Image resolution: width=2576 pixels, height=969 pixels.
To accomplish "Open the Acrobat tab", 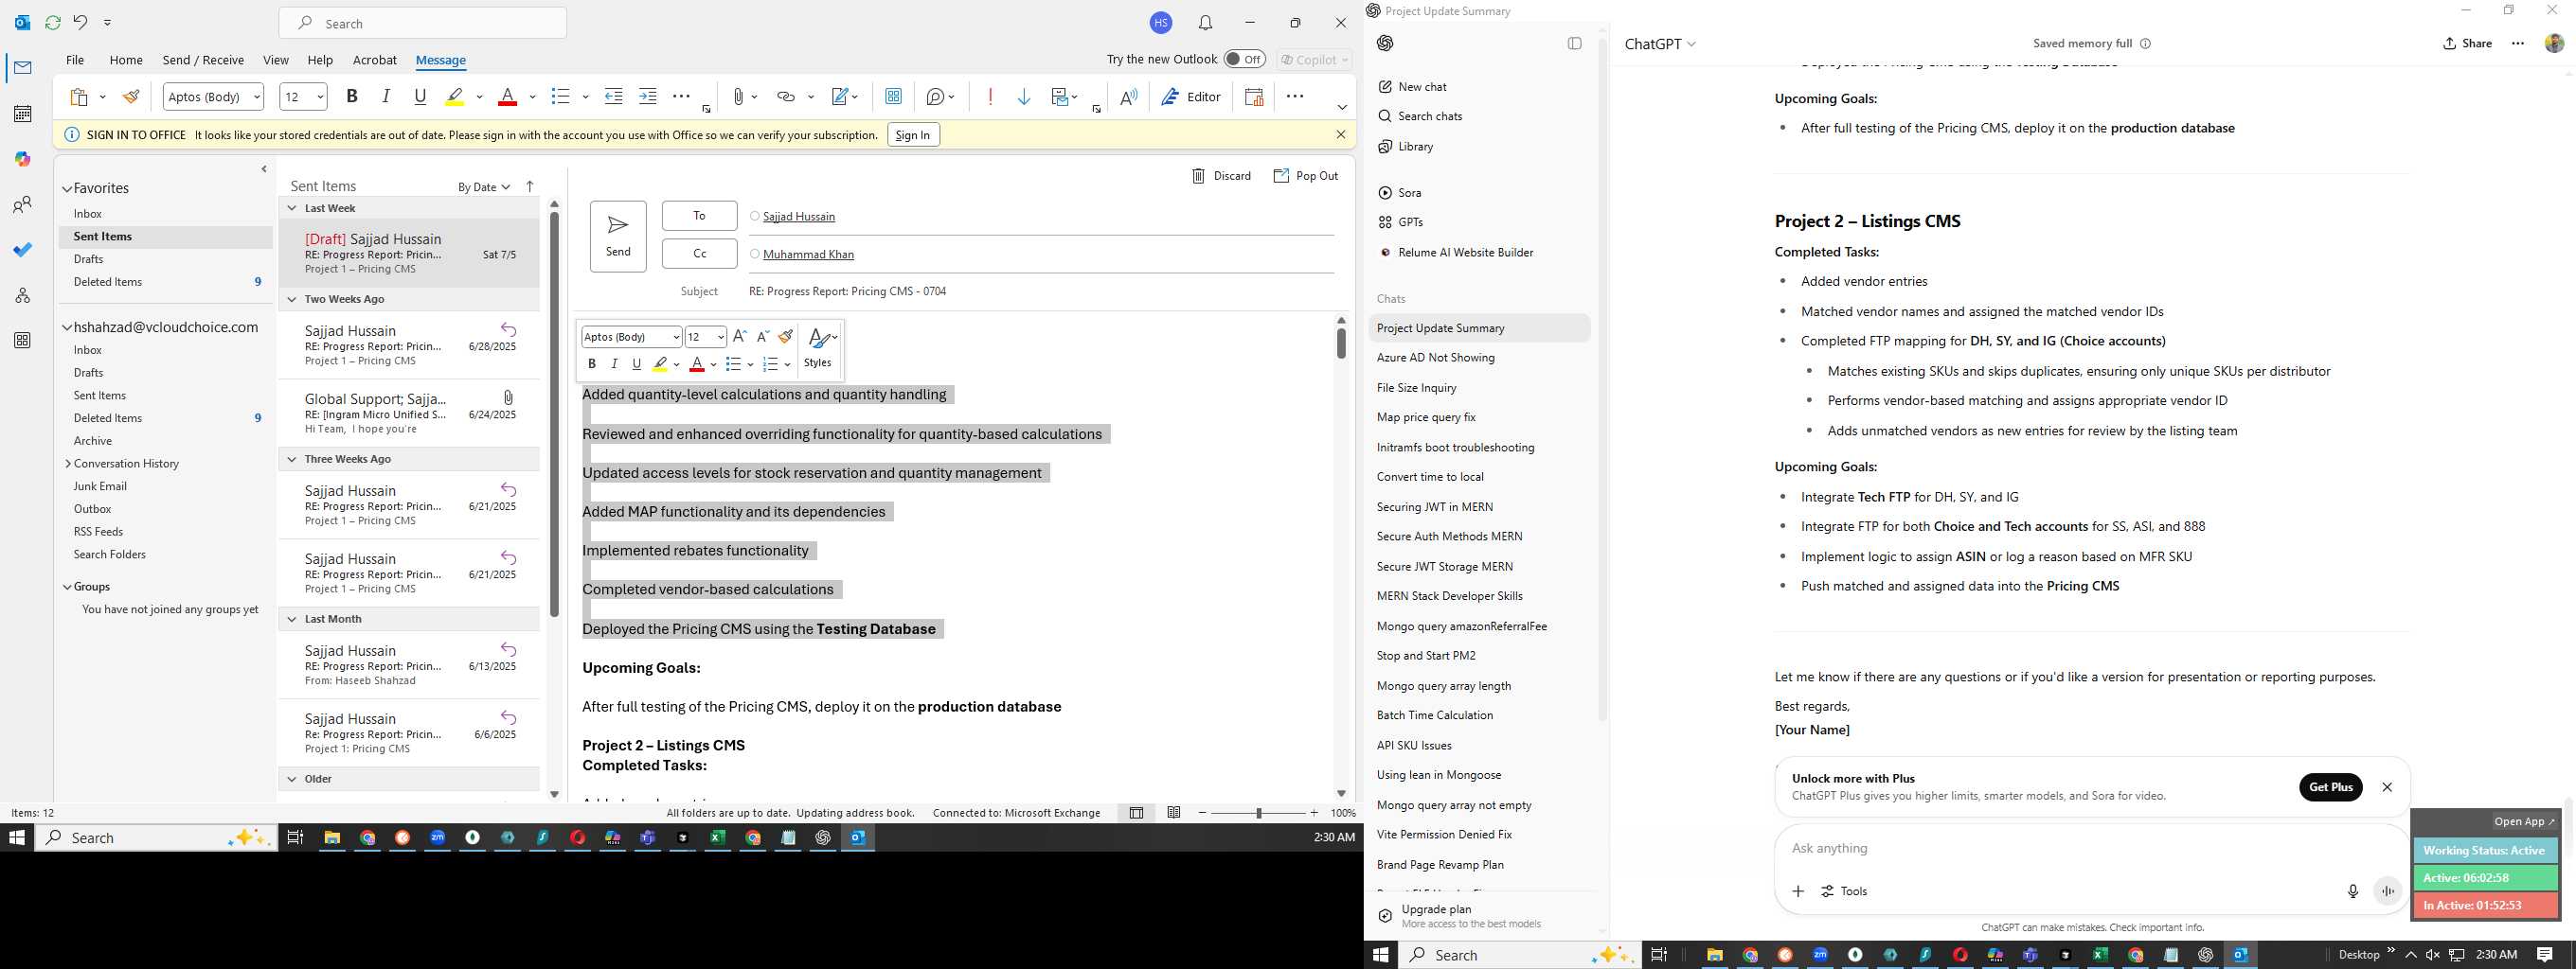I will [375, 60].
